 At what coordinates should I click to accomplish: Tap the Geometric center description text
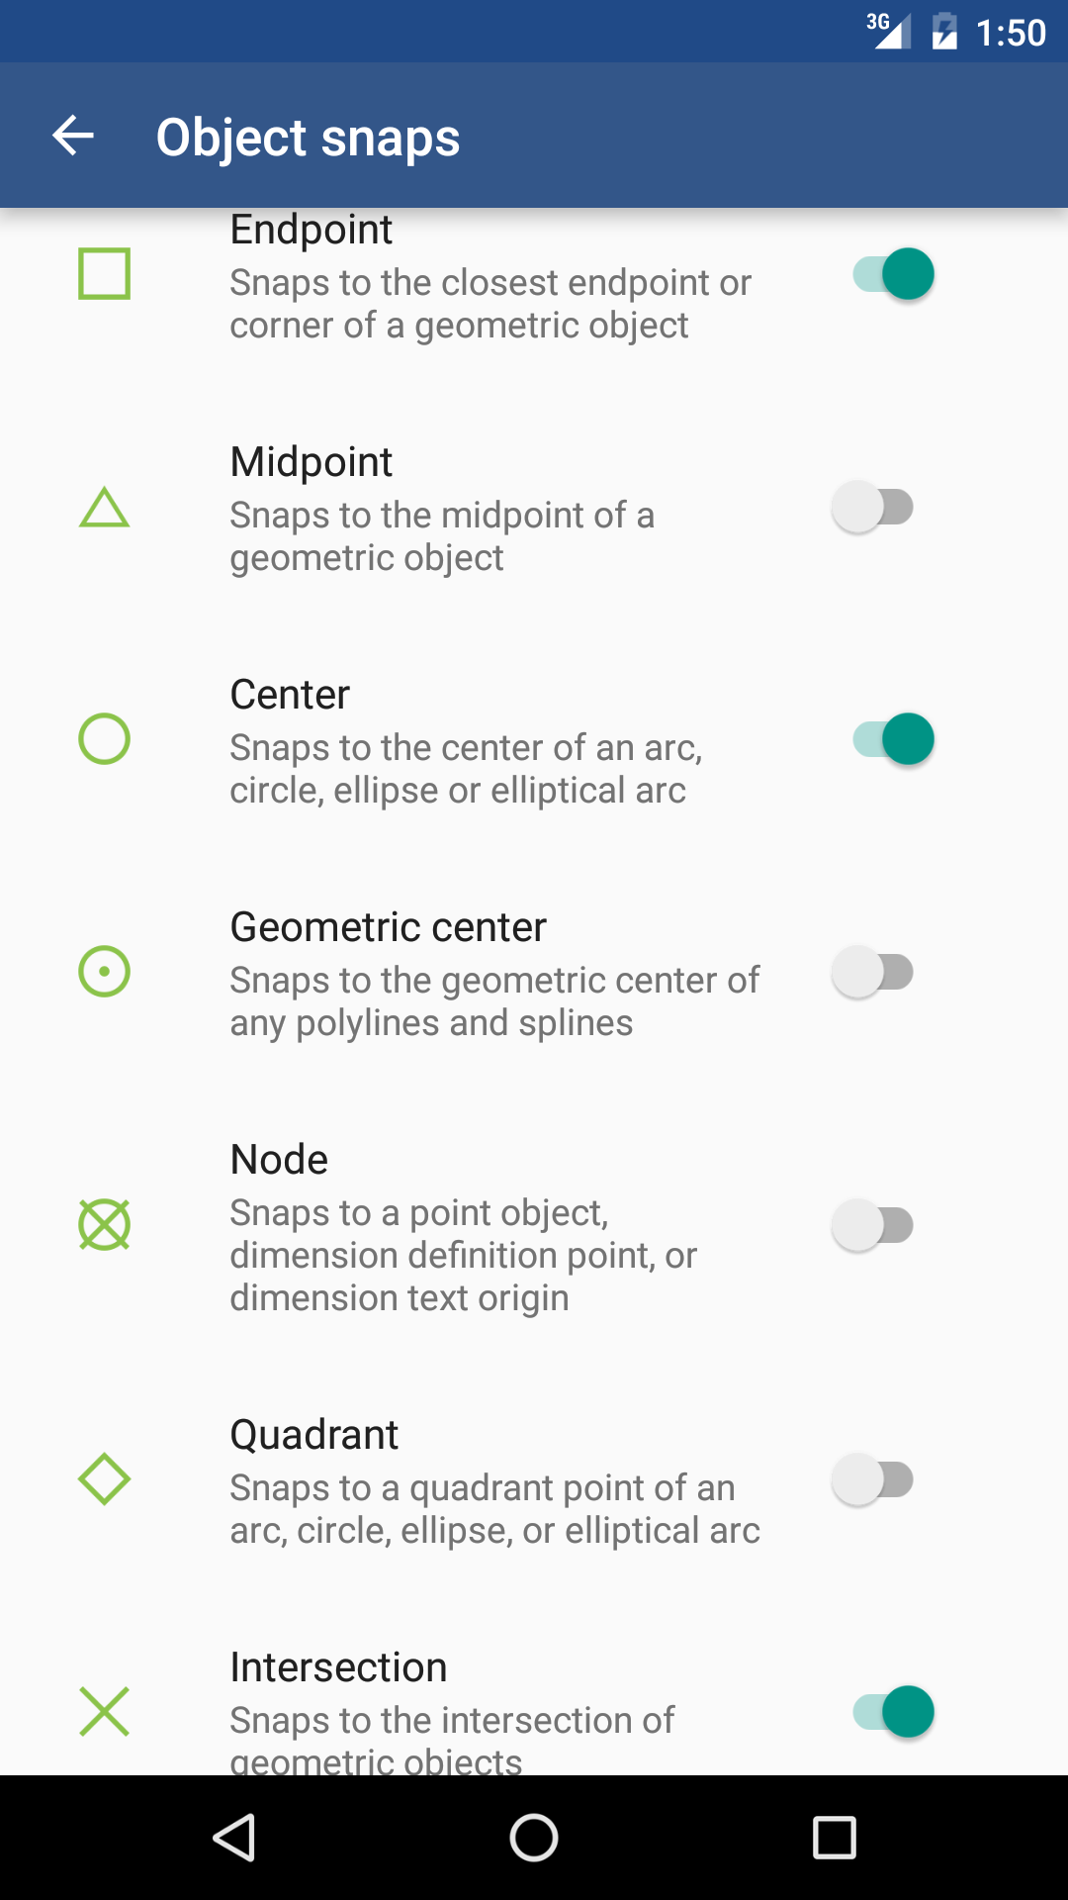493,1001
